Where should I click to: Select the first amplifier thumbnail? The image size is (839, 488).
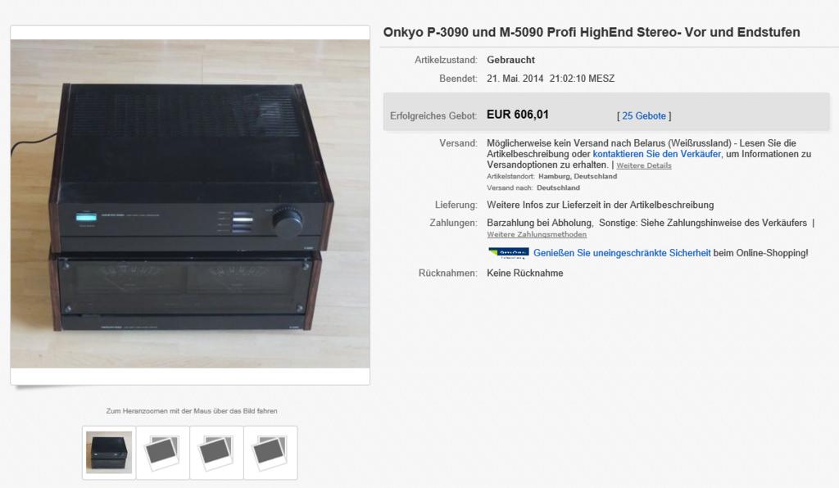click(109, 453)
